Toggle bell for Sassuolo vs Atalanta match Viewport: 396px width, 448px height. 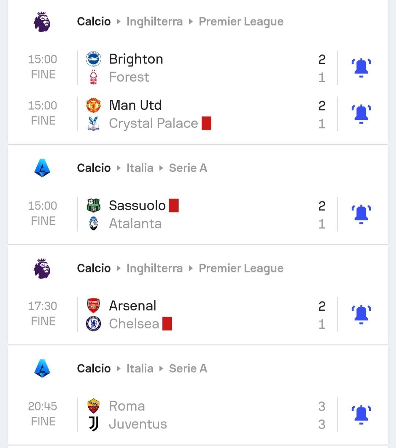[361, 214]
